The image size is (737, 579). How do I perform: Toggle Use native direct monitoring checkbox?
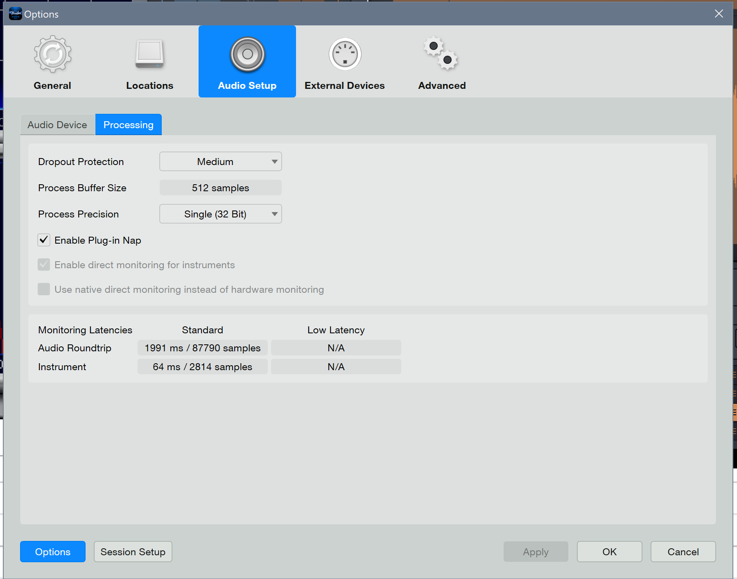[x=44, y=289]
